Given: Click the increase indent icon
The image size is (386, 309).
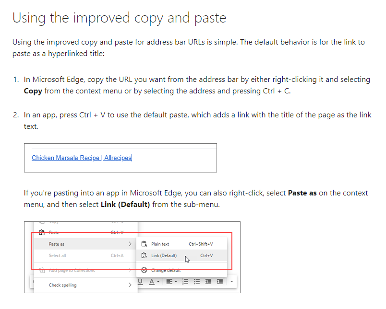Looking at the screenshot, I should 220,282.
